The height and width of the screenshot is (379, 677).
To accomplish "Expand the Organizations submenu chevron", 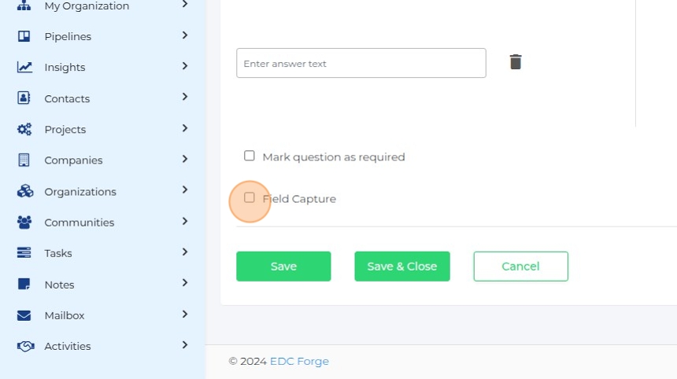I will [185, 190].
